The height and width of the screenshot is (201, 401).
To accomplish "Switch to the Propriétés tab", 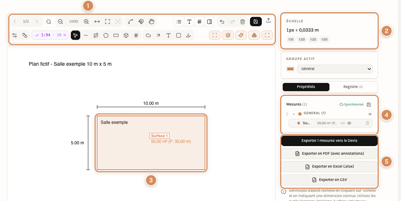I will point(306,87).
